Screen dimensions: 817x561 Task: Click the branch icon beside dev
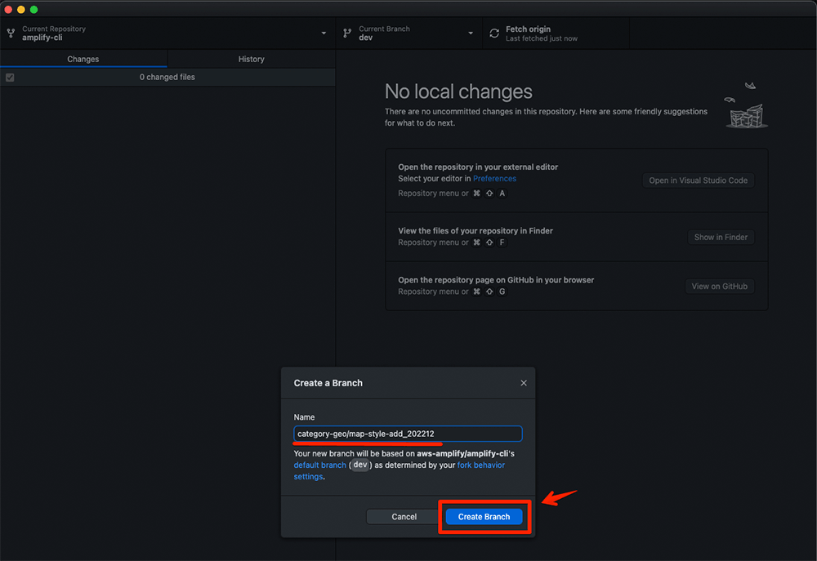tap(347, 33)
